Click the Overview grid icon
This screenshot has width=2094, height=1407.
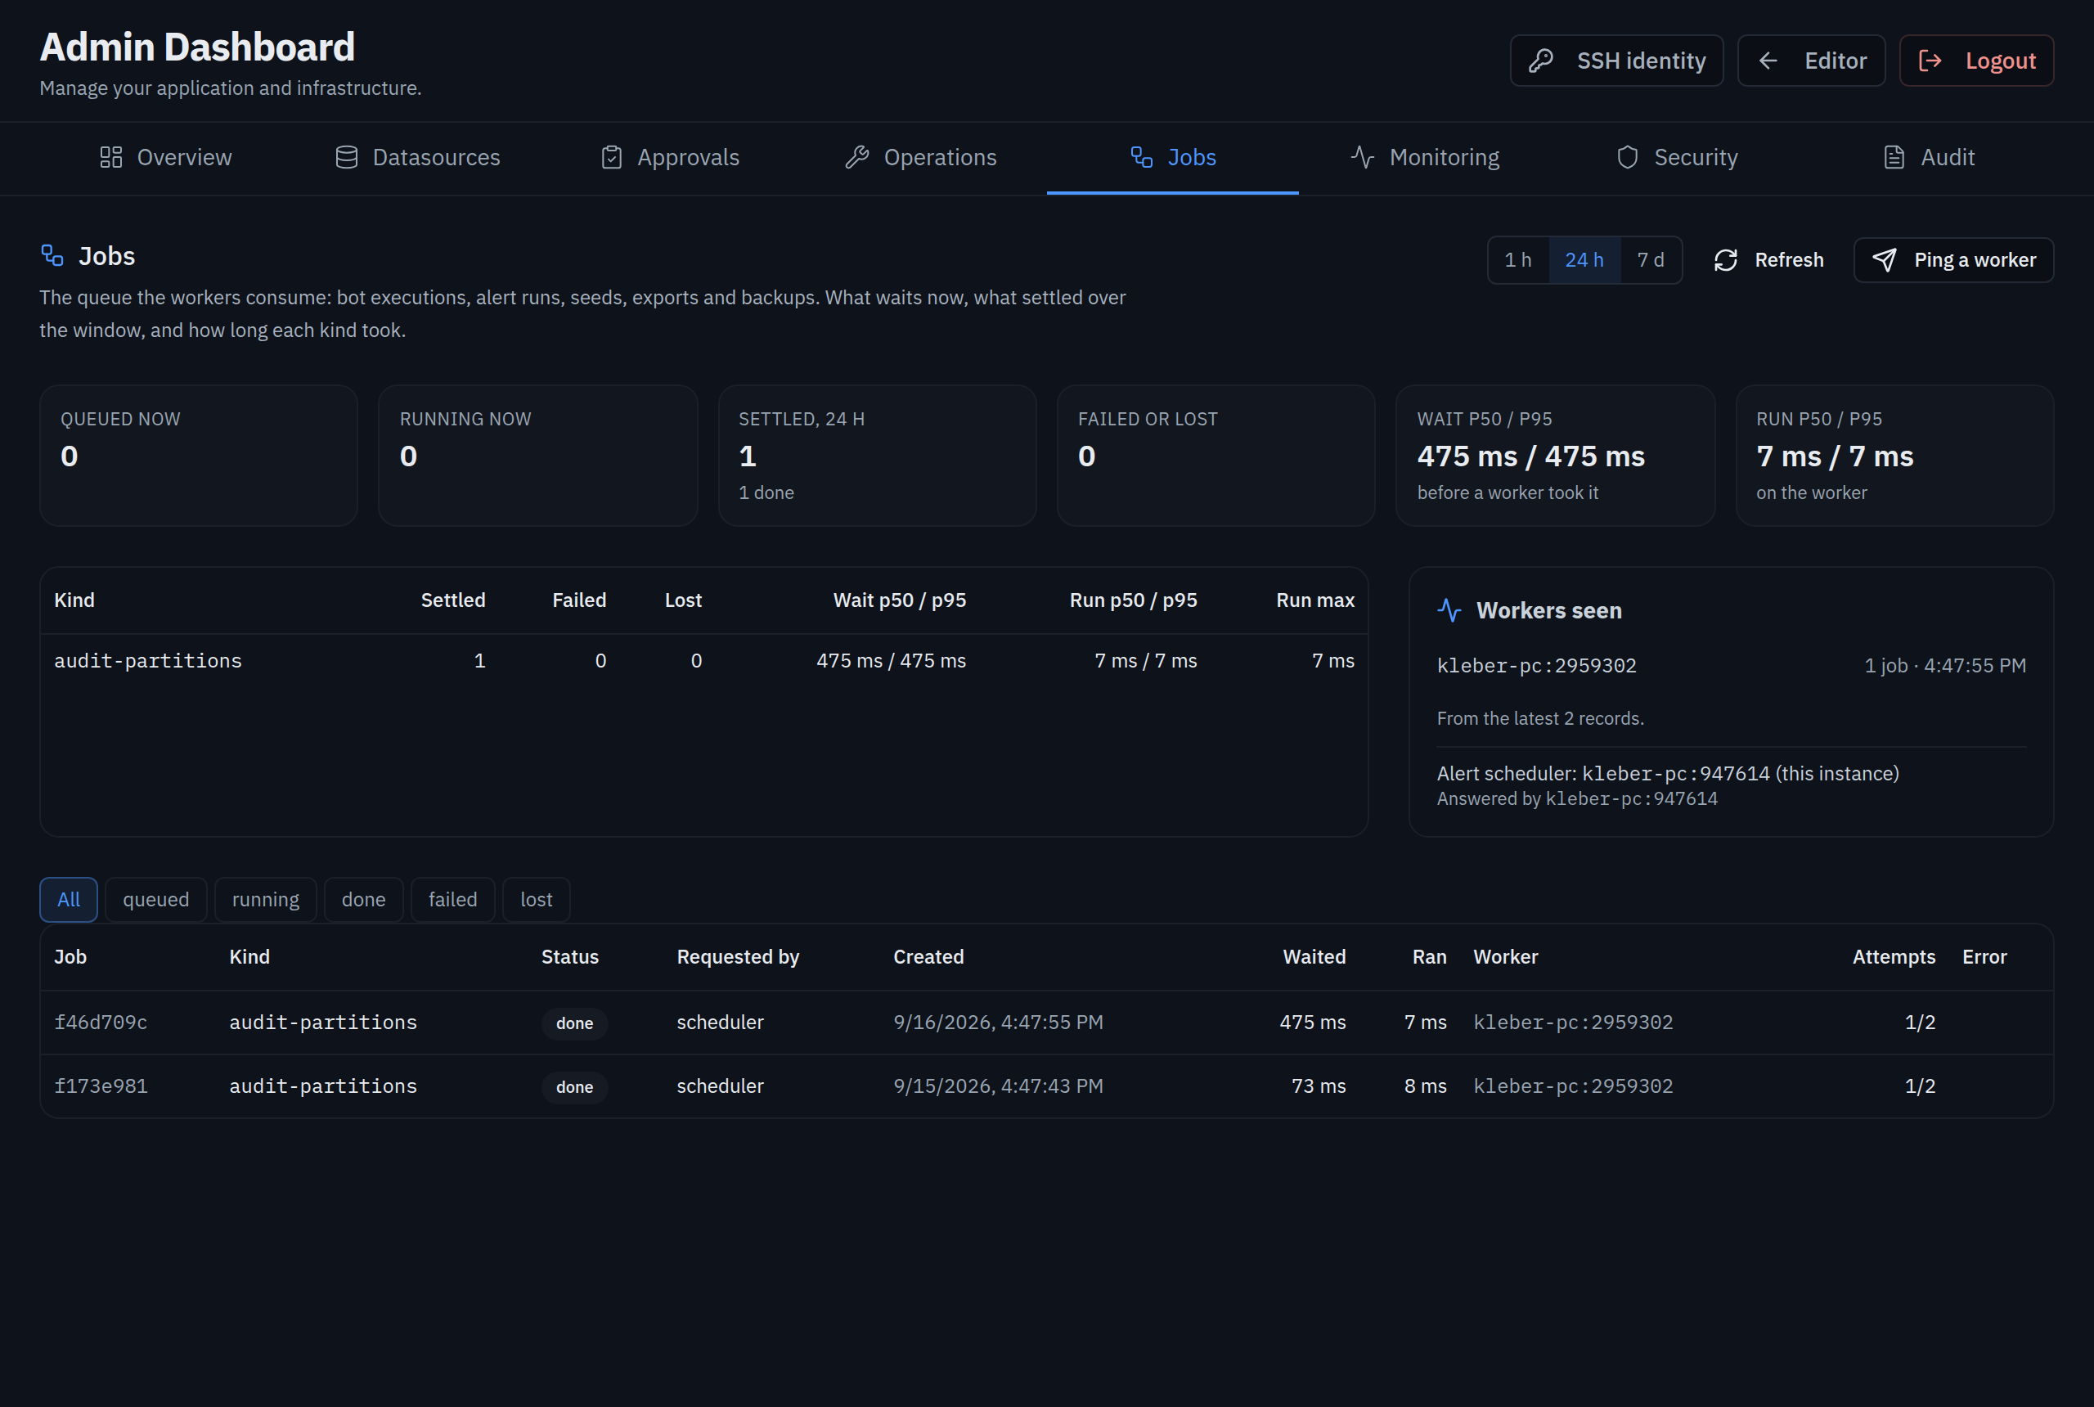coord(111,157)
